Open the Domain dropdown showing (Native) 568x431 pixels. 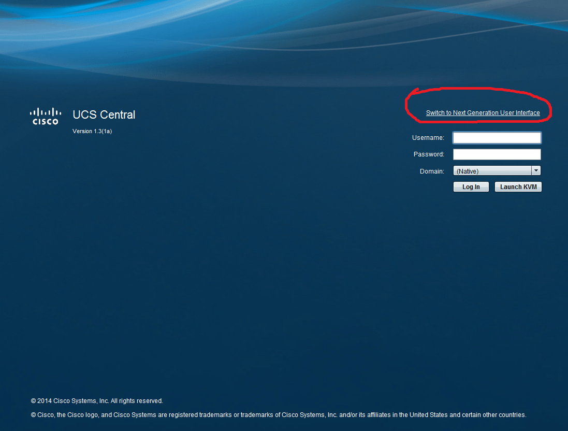(497, 171)
